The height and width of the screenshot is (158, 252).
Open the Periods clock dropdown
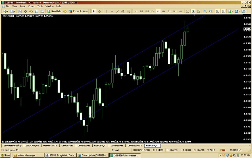coord(237,11)
